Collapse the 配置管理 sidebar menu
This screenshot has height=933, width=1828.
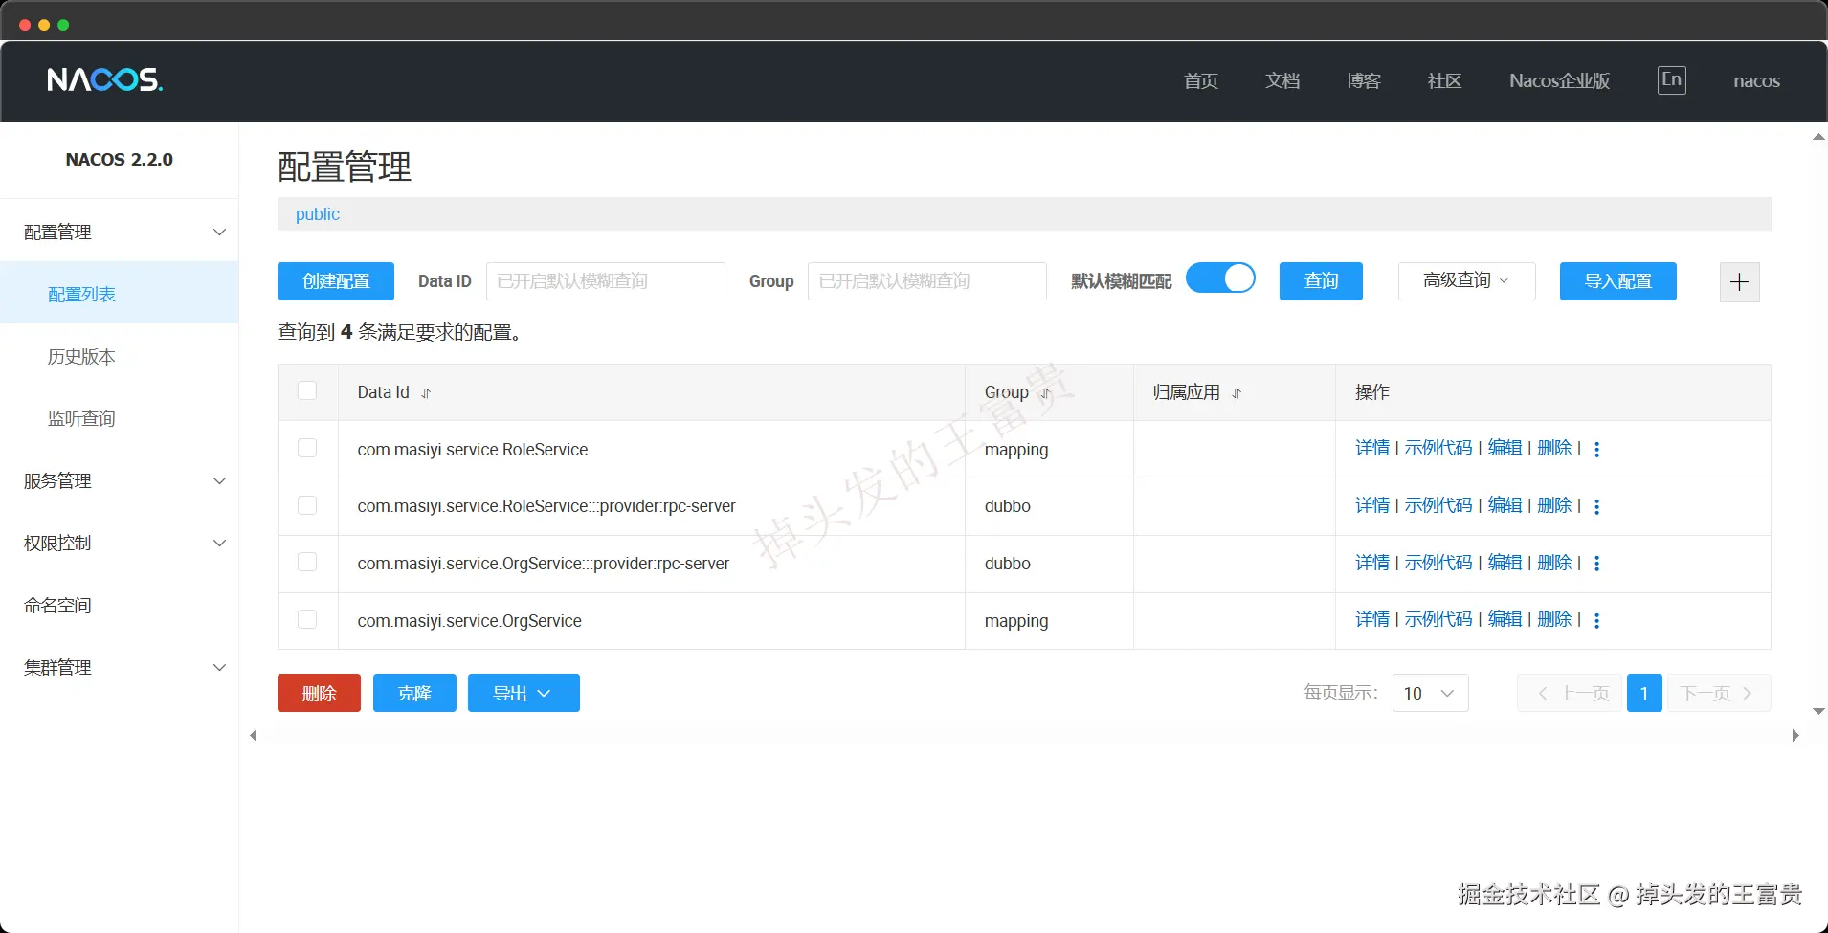[120, 232]
